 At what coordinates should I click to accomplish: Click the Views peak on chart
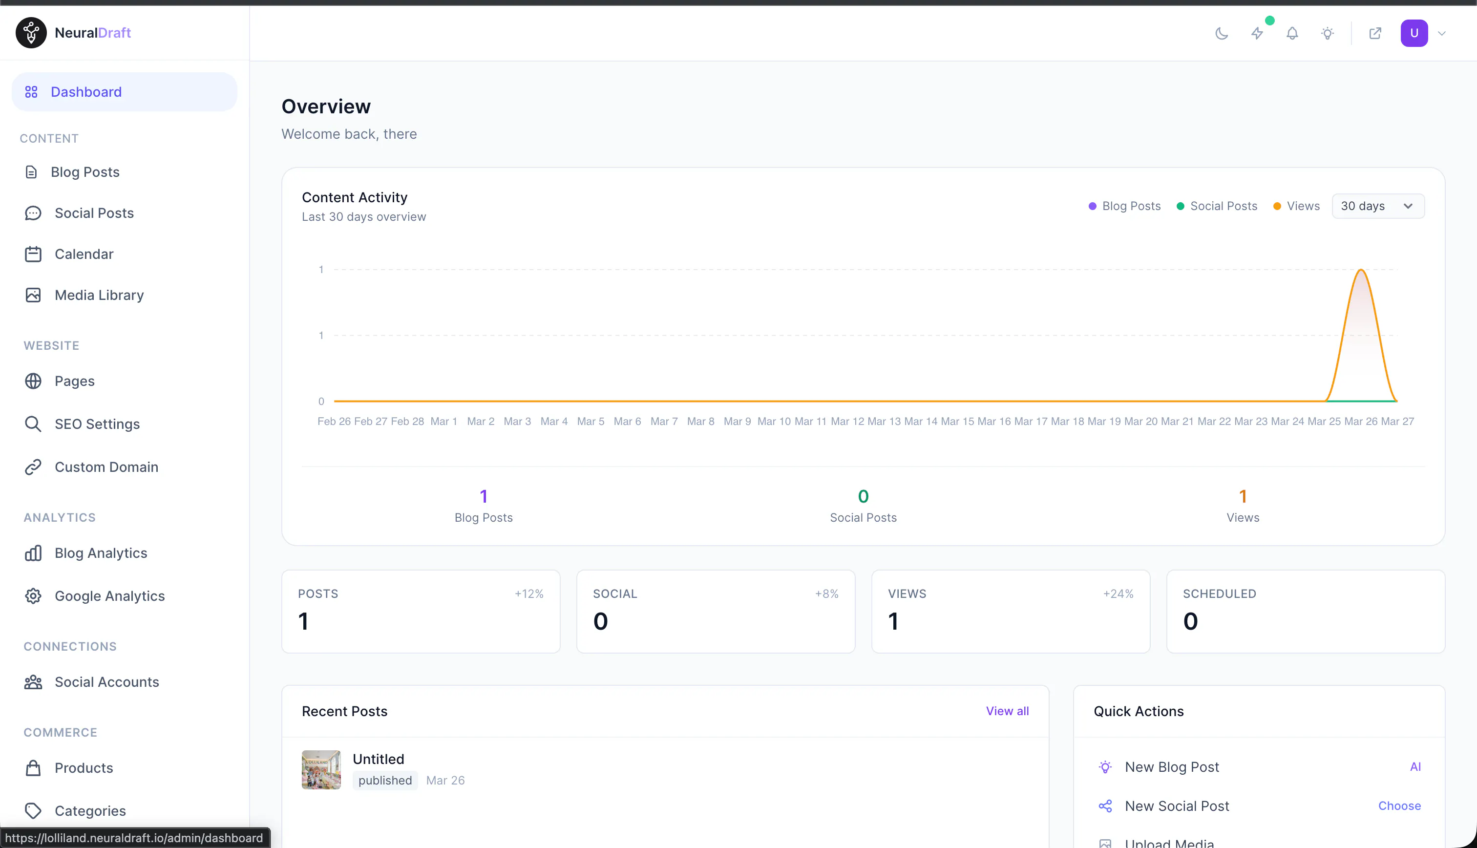pos(1361,270)
